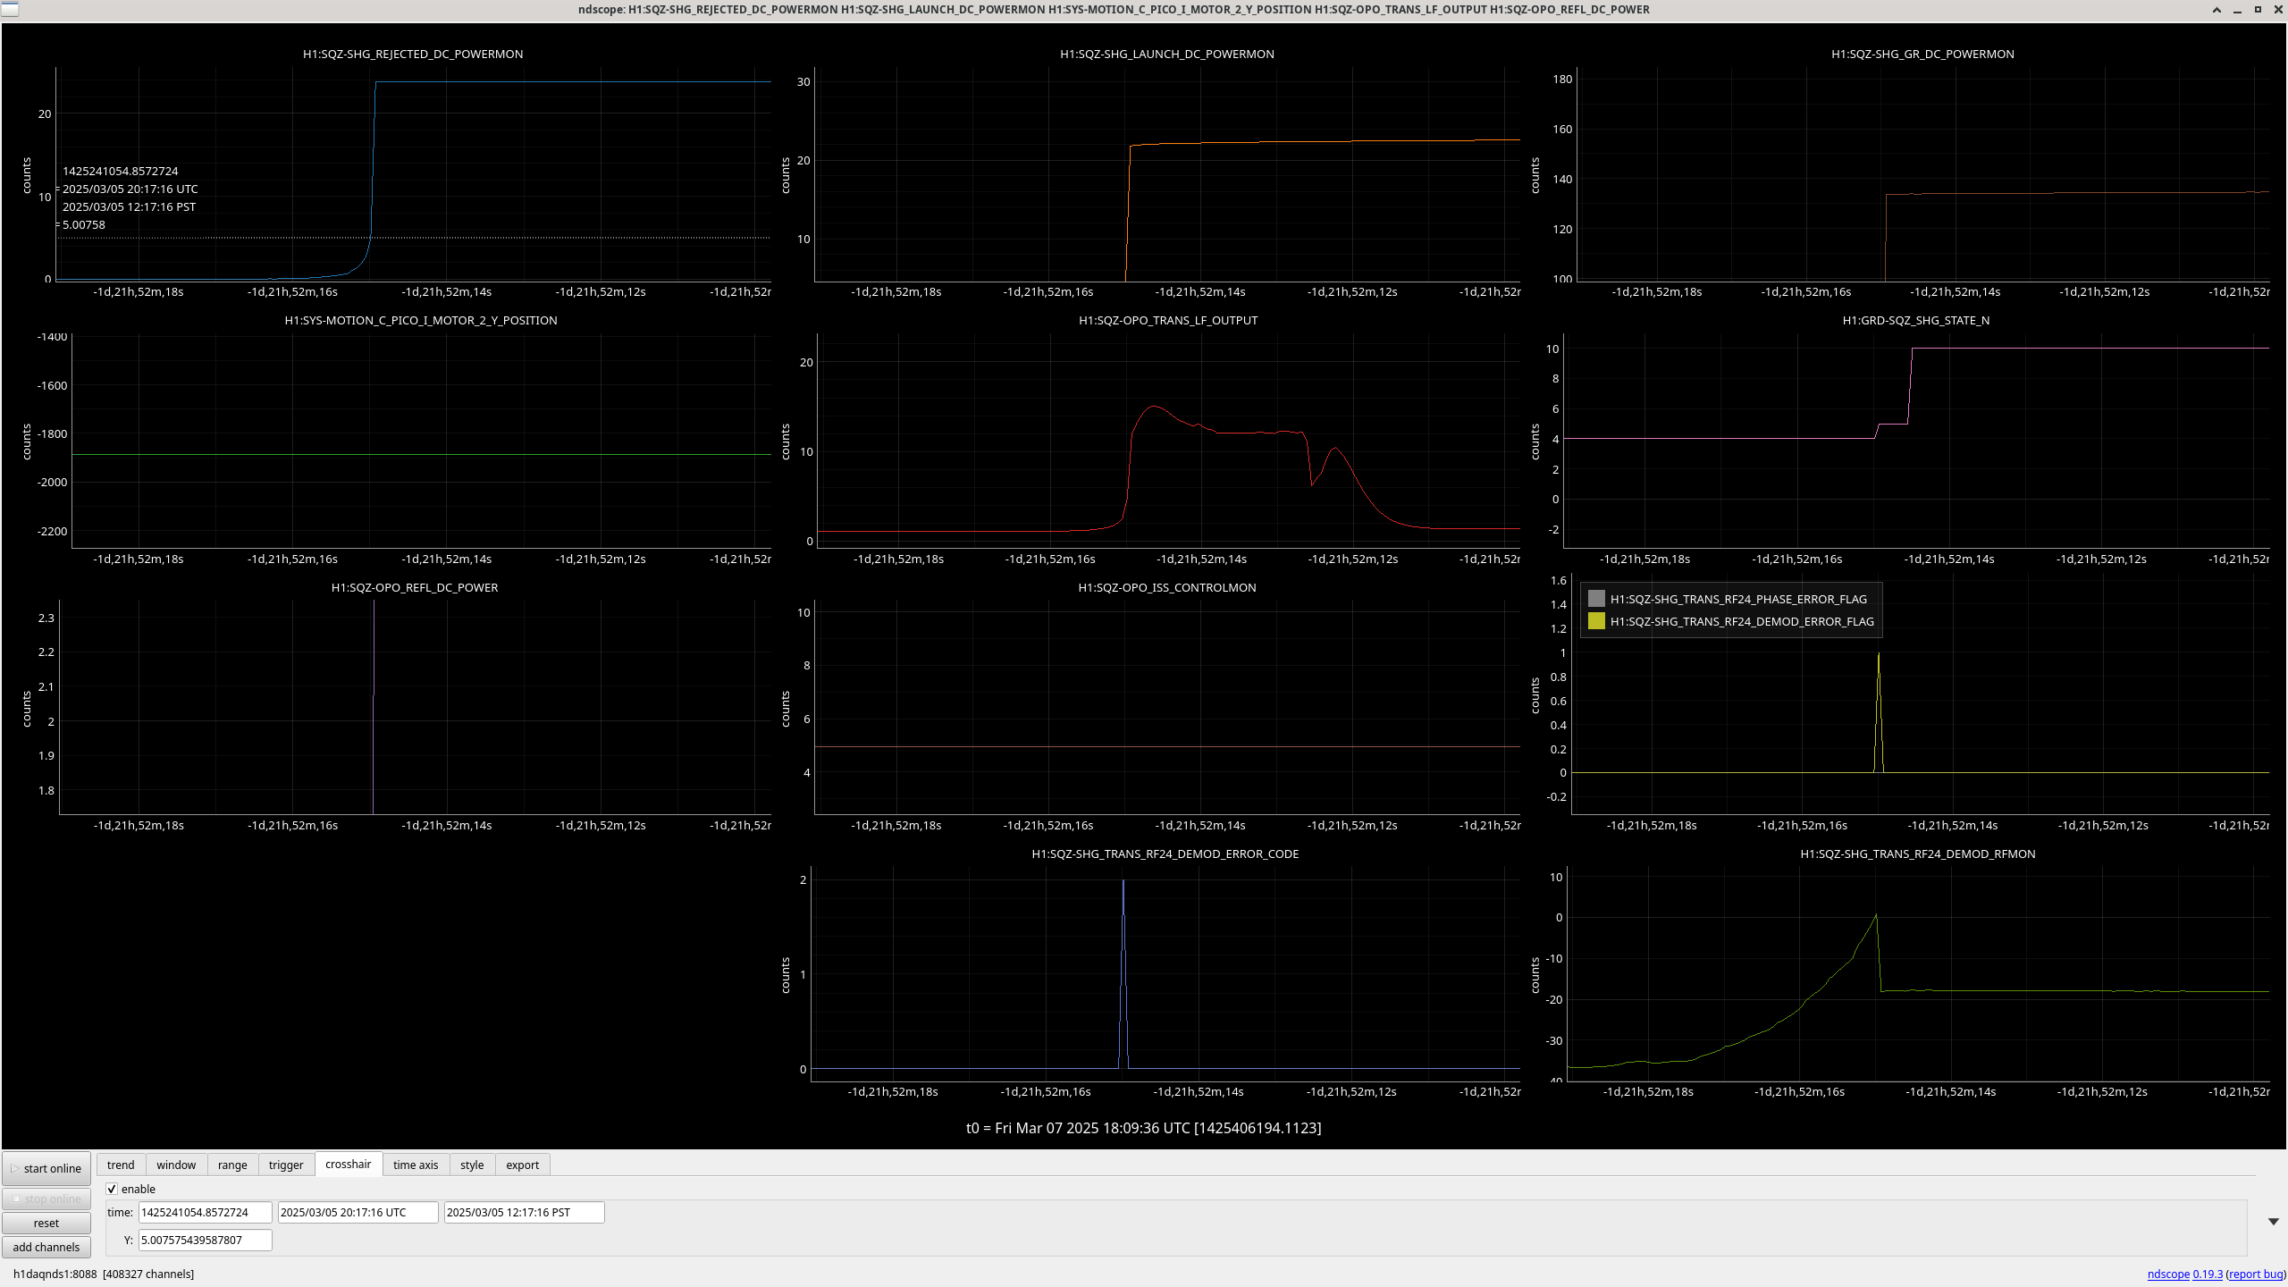Switch to the range tab
The image size is (2288, 1287).
232,1165
